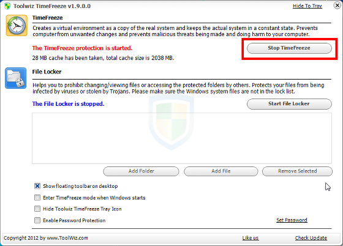Click the Add File button
The width and height of the screenshot is (343, 246).
pos(221,171)
